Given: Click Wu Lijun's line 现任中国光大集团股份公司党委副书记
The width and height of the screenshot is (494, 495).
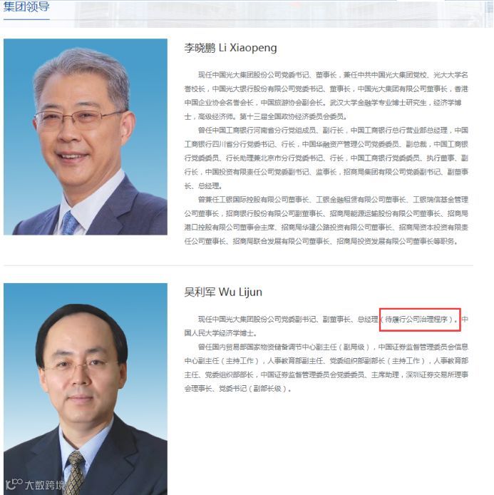Looking at the screenshot, I should (326, 326).
